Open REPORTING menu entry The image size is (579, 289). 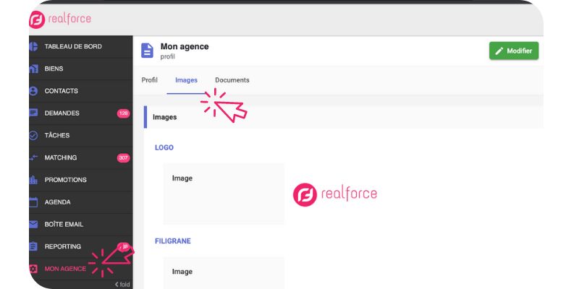tap(63, 246)
